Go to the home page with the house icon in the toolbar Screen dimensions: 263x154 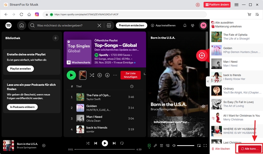click(29, 14)
